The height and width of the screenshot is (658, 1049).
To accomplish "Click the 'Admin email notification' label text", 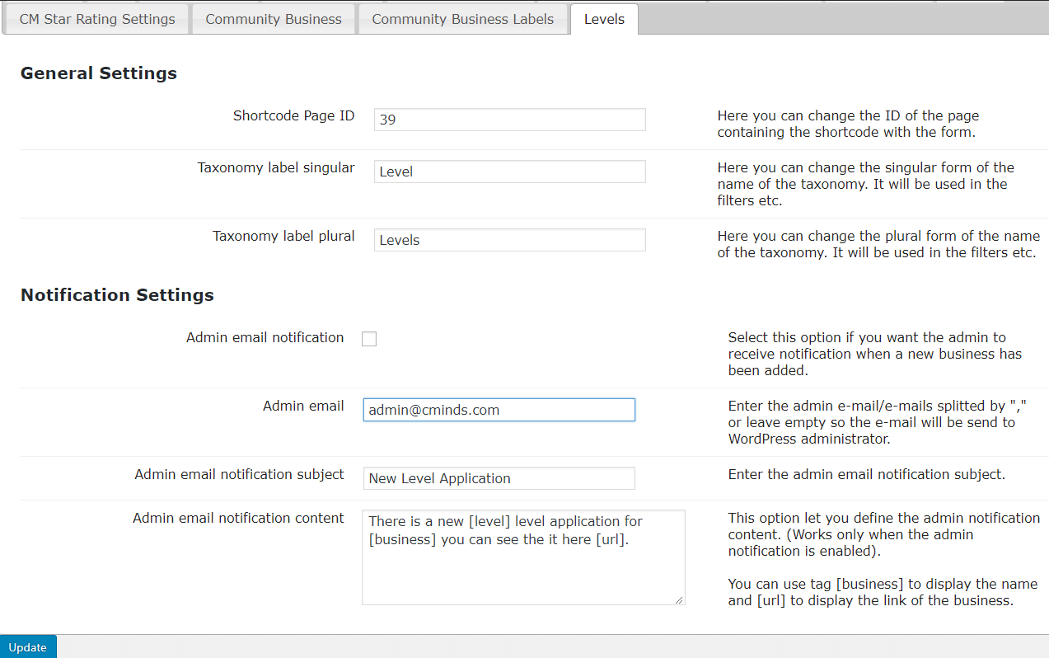I will [x=265, y=337].
